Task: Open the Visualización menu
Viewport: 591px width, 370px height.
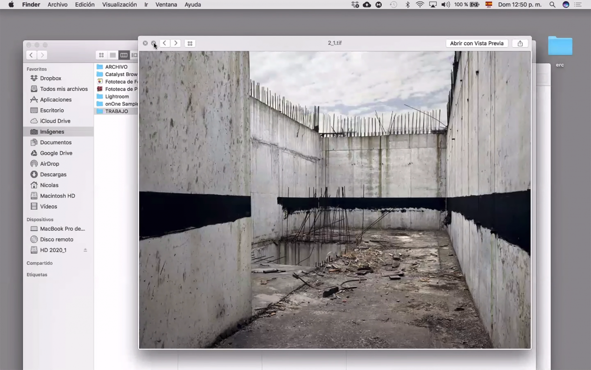Action: (120, 5)
